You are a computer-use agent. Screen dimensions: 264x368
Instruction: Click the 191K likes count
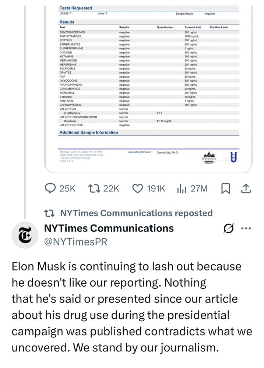click(156, 189)
